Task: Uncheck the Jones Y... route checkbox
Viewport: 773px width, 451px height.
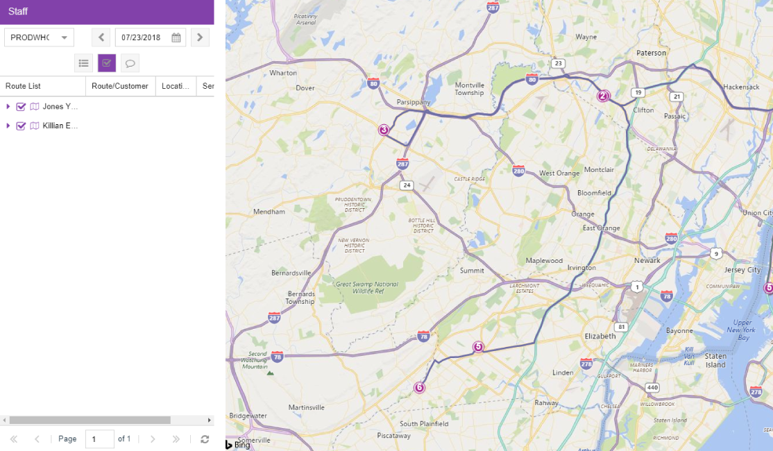Action: (21, 106)
